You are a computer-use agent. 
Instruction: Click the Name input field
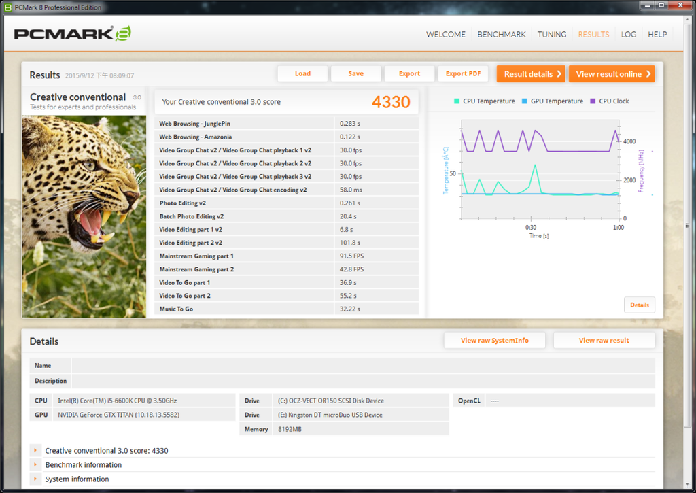[x=363, y=366]
